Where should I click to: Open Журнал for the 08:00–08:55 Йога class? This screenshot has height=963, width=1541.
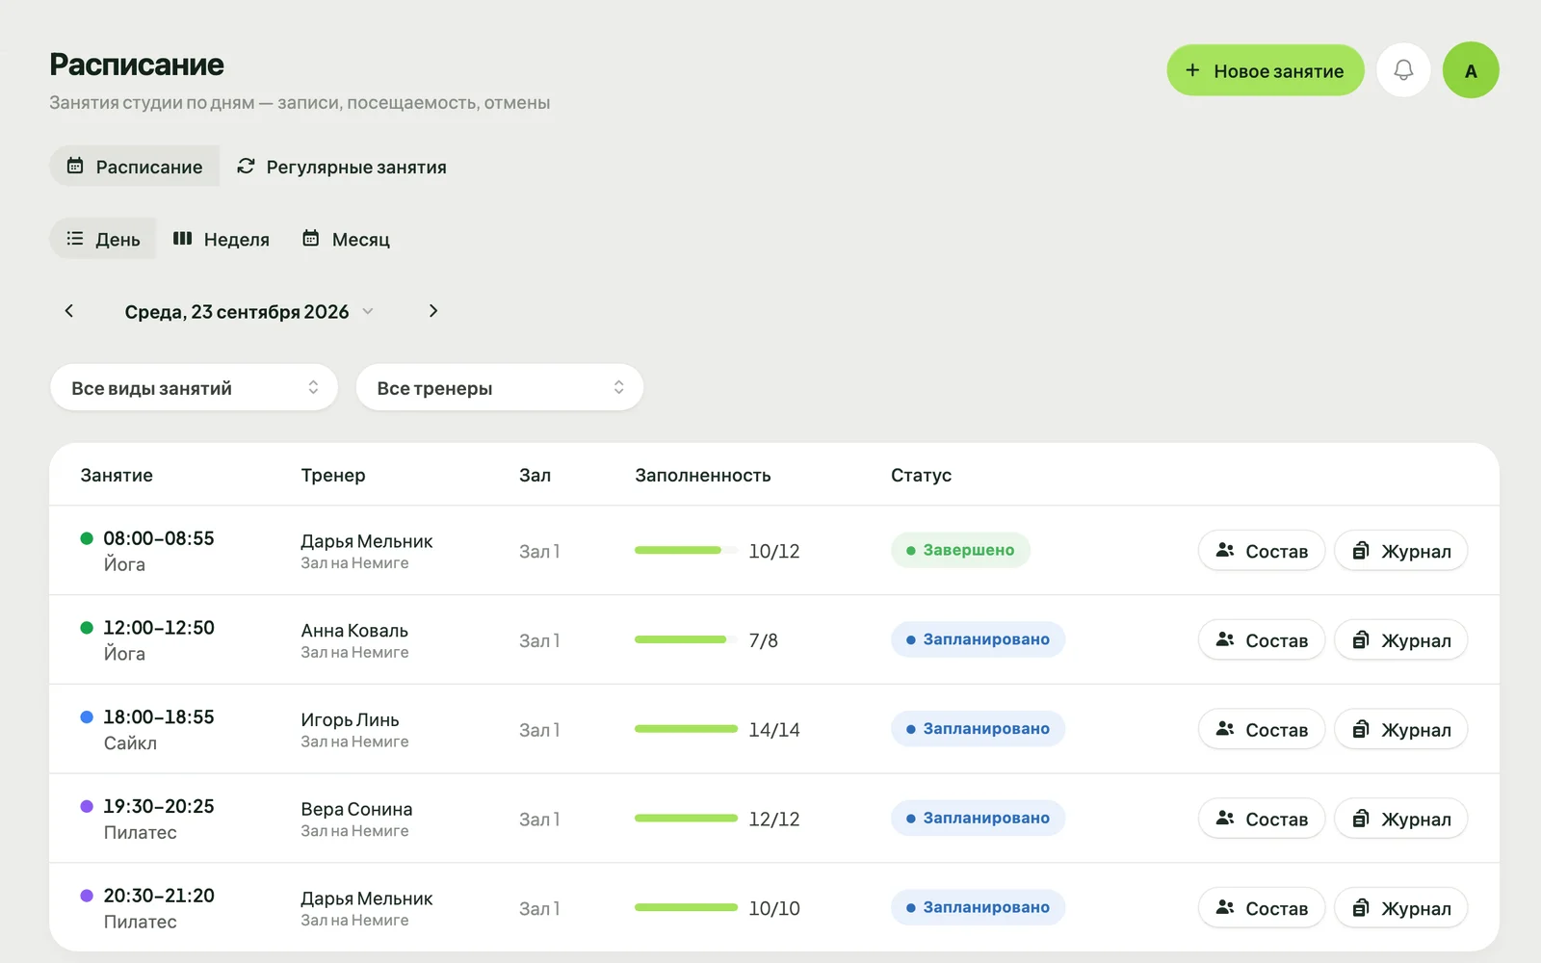coord(1401,551)
